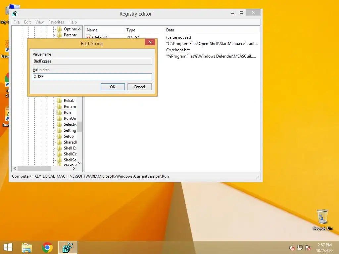This screenshot has height=254, width=339.
Task: Click the Selectiv key folder icon
Action: click(60, 124)
